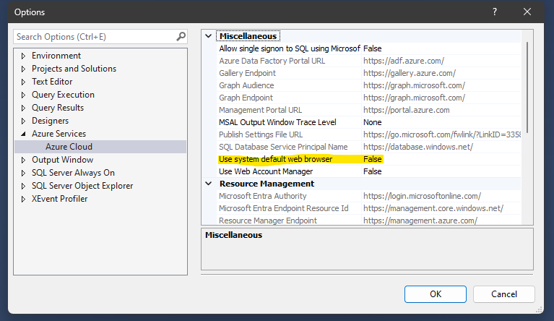
Task: Click the https://adf.azure.com/ value
Action: click(404, 61)
